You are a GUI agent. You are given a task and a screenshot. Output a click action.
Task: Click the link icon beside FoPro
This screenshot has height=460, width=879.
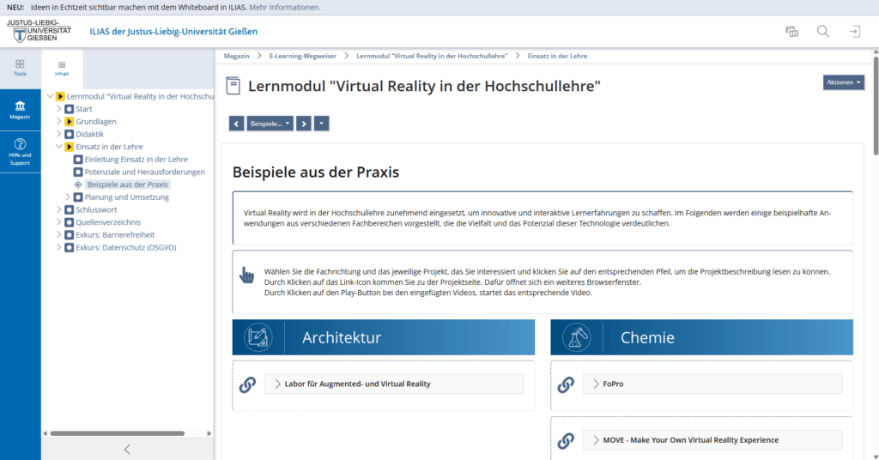pyautogui.click(x=566, y=384)
